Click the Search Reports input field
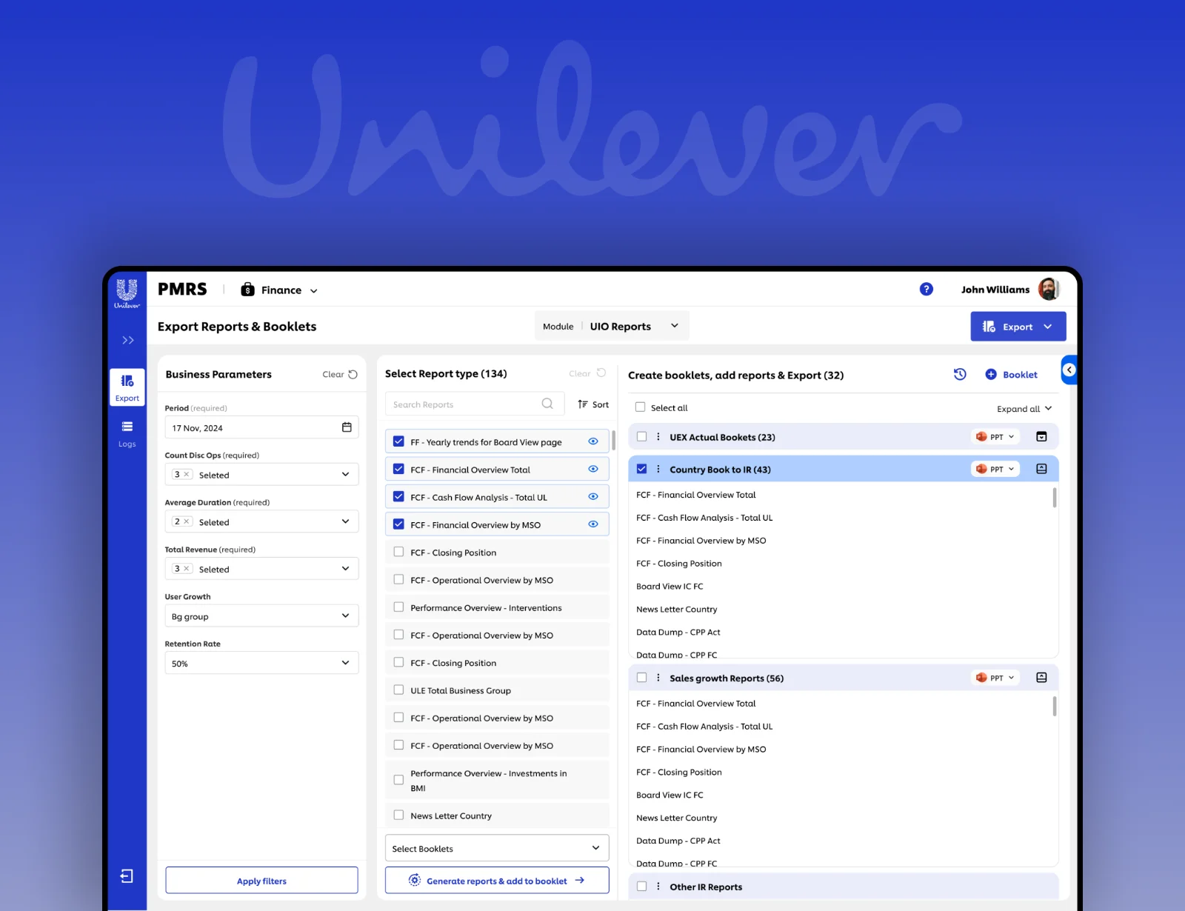 point(475,404)
